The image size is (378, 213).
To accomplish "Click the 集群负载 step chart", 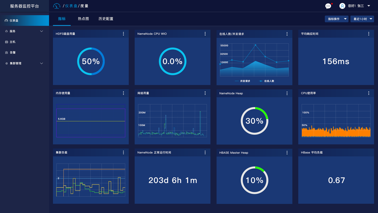I will pyautogui.click(x=91, y=180).
